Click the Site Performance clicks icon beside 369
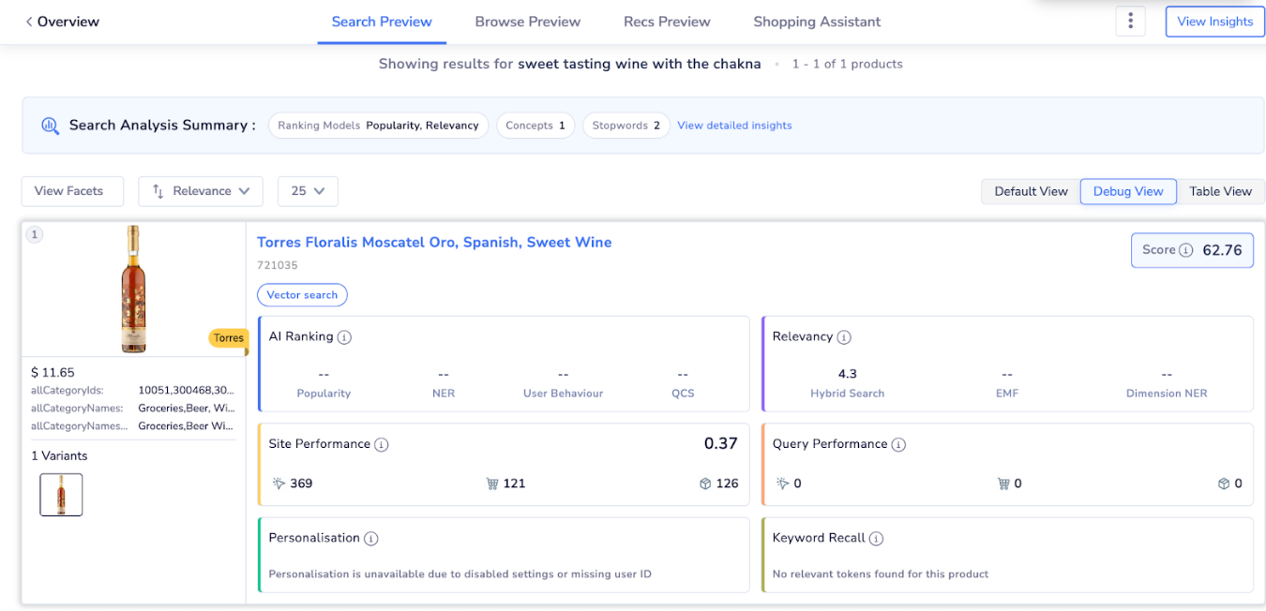Viewport: 1266px width, 611px height. (x=279, y=484)
